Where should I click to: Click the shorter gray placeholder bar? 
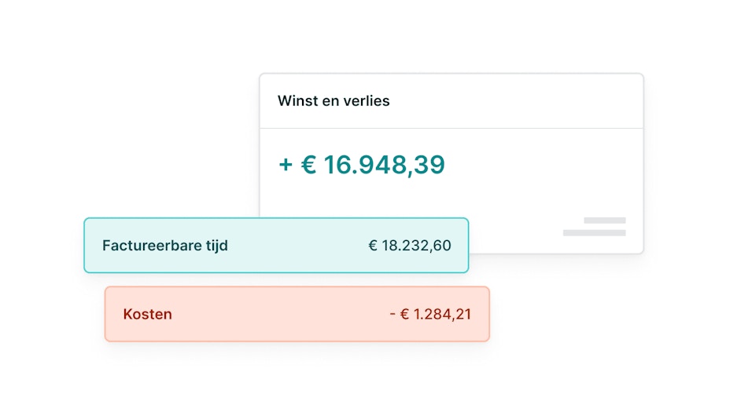[x=605, y=221]
